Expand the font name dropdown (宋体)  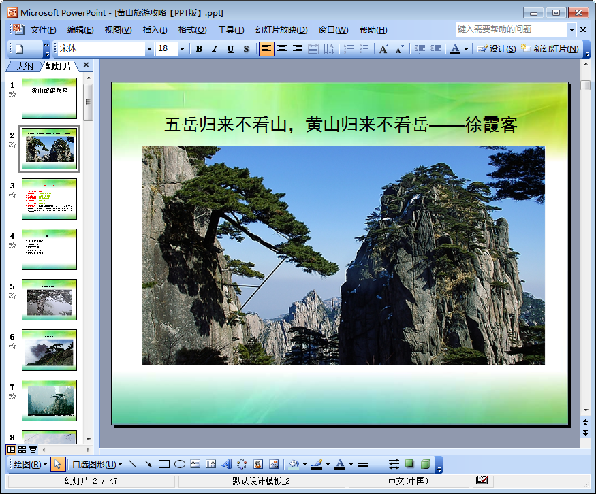point(149,48)
